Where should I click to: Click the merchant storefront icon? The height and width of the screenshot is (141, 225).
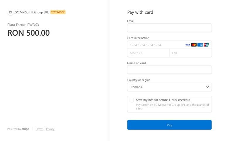tap(10, 12)
